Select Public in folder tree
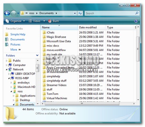Viewport: 145px width, 127px height. point(17,61)
